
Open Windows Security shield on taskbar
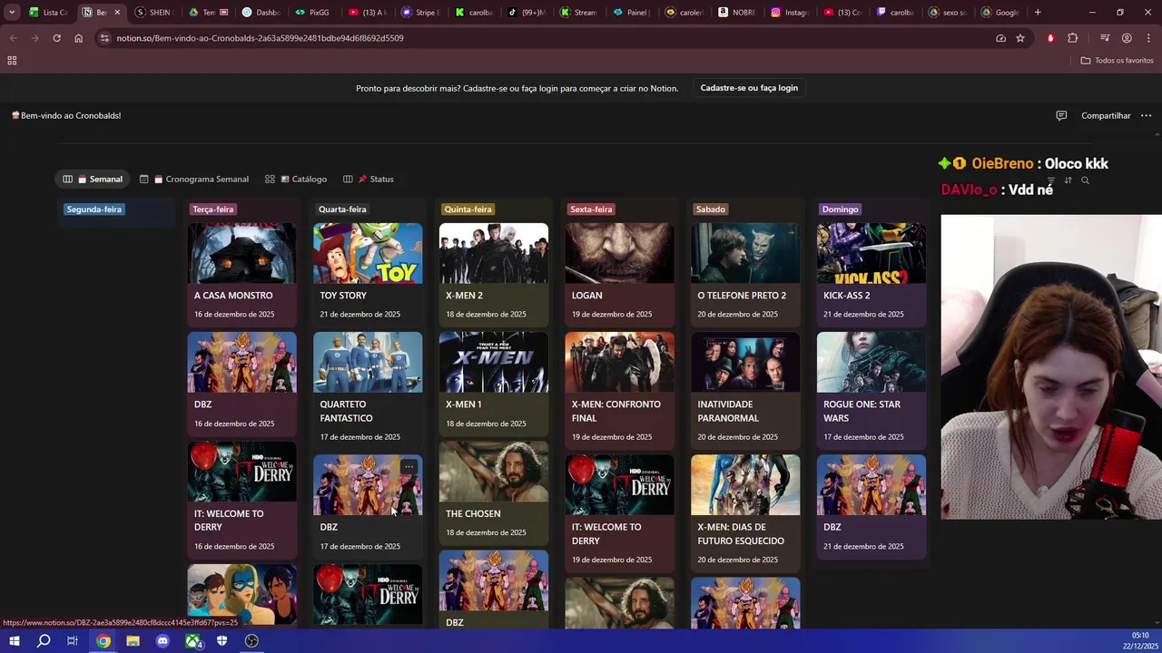coord(222,641)
